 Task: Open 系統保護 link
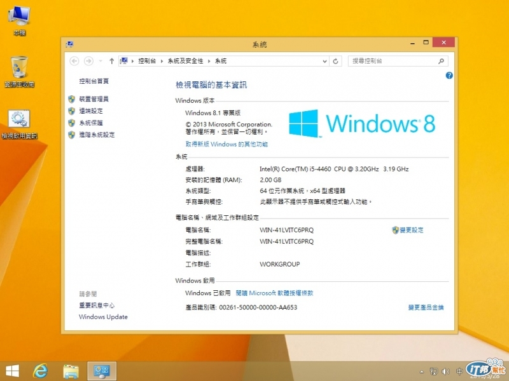point(91,123)
